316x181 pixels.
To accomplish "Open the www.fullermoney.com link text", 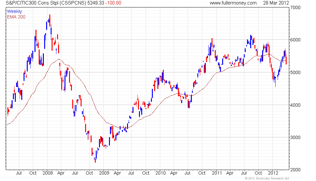I will tap(233, 3).
